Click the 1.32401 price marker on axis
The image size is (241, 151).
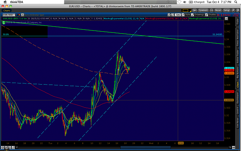tap(229, 100)
